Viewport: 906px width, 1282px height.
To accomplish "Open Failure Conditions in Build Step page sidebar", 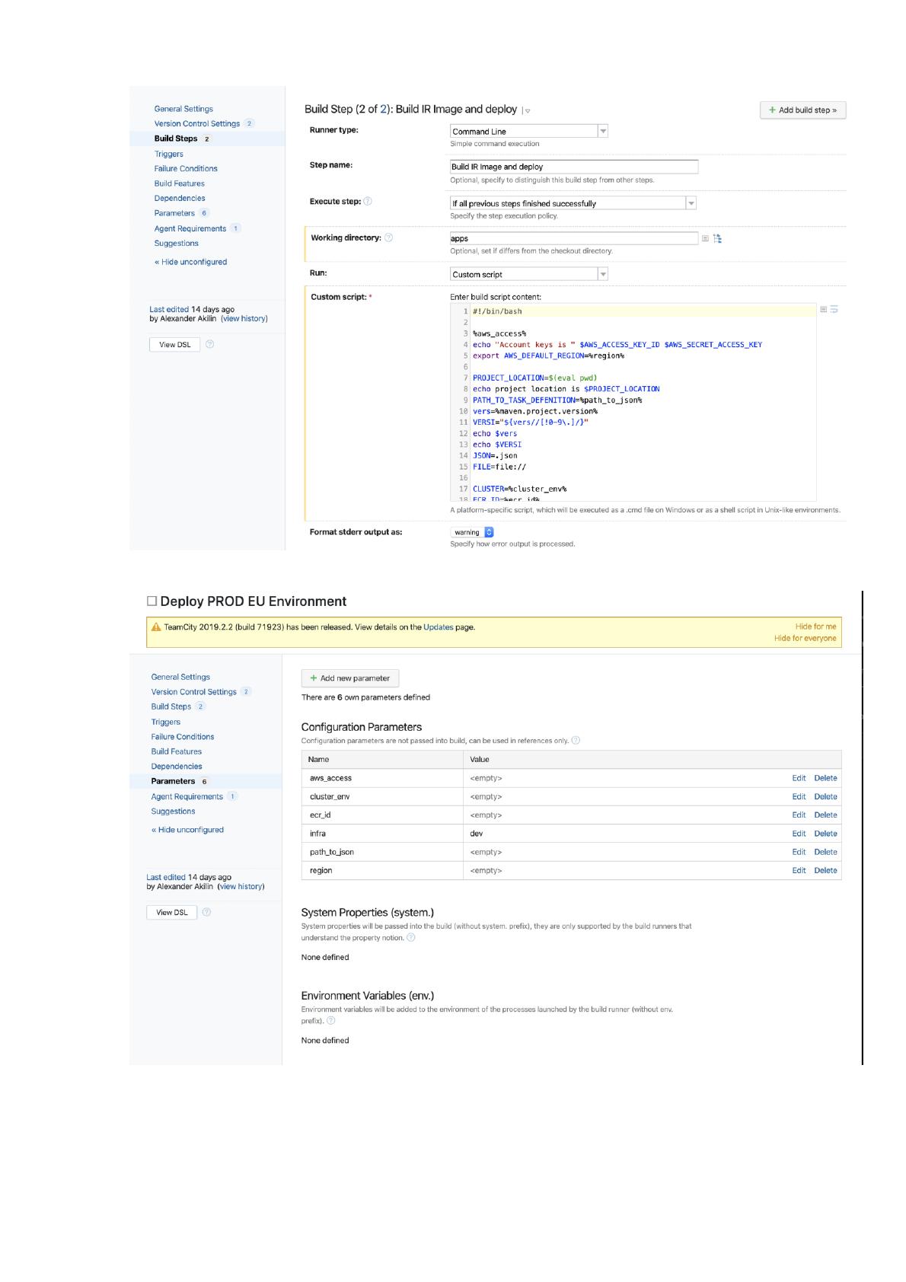I will tap(186, 168).
